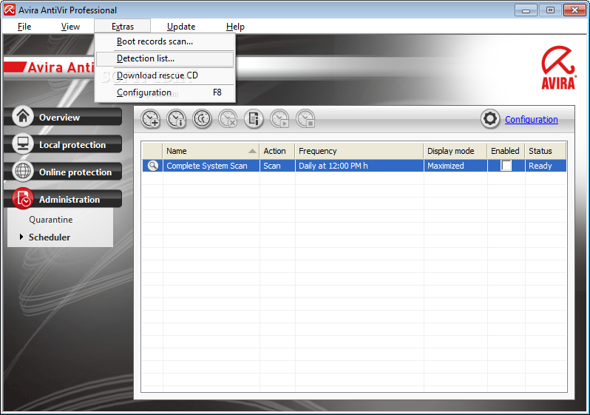Minimize the Avira window
Image resolution: width=590 pixels, height=415 pixels.
[526, 10]
